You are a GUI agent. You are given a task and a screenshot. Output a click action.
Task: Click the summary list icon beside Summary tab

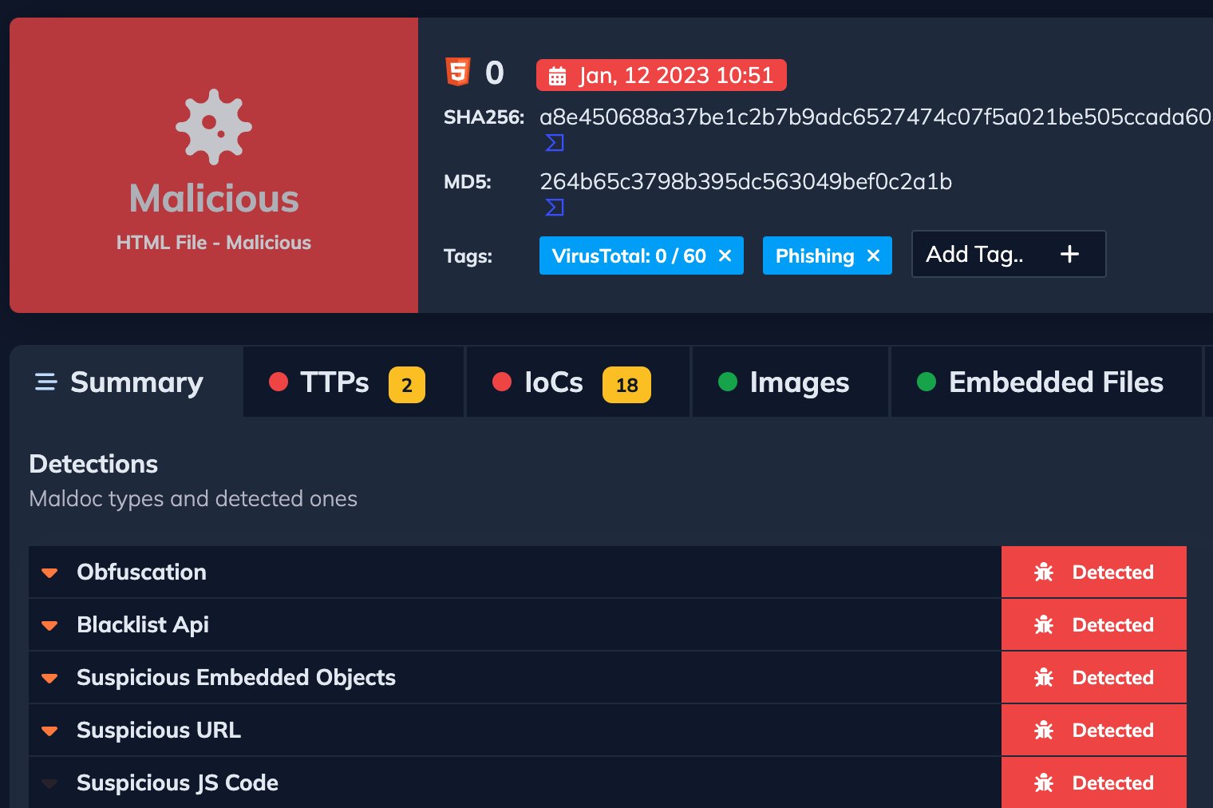pyautogui.click(x=45, y=382)
